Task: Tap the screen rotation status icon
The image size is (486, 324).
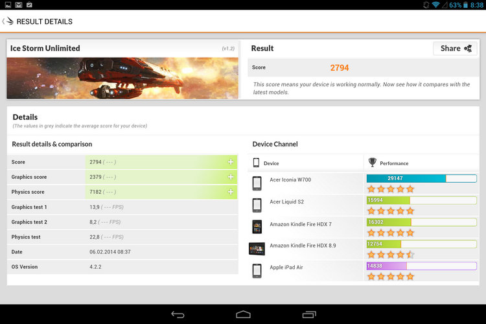Action: (x=426, y=5)
